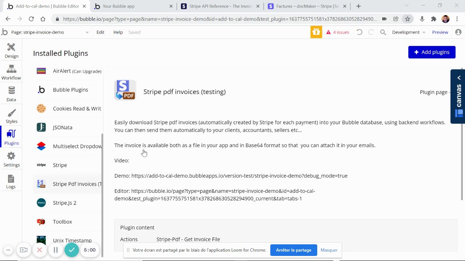This screenshot has width=465, height=261.
Task: Open the Workflow tab in the sidebar
Action: coord(11,72)
